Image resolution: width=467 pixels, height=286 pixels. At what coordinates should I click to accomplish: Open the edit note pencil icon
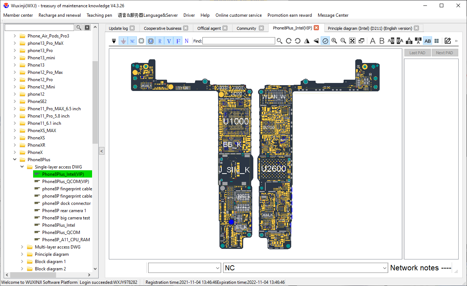pyautogui.click(x=448, y=41)
